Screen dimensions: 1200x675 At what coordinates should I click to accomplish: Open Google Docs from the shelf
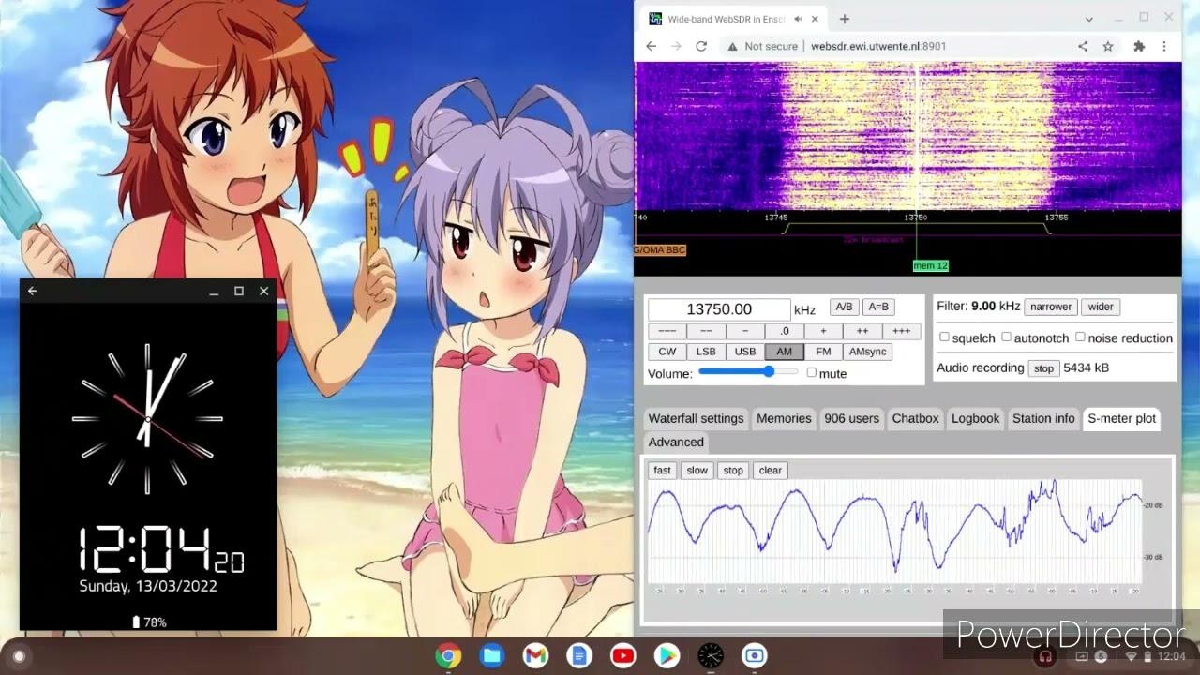click(578, 655)
